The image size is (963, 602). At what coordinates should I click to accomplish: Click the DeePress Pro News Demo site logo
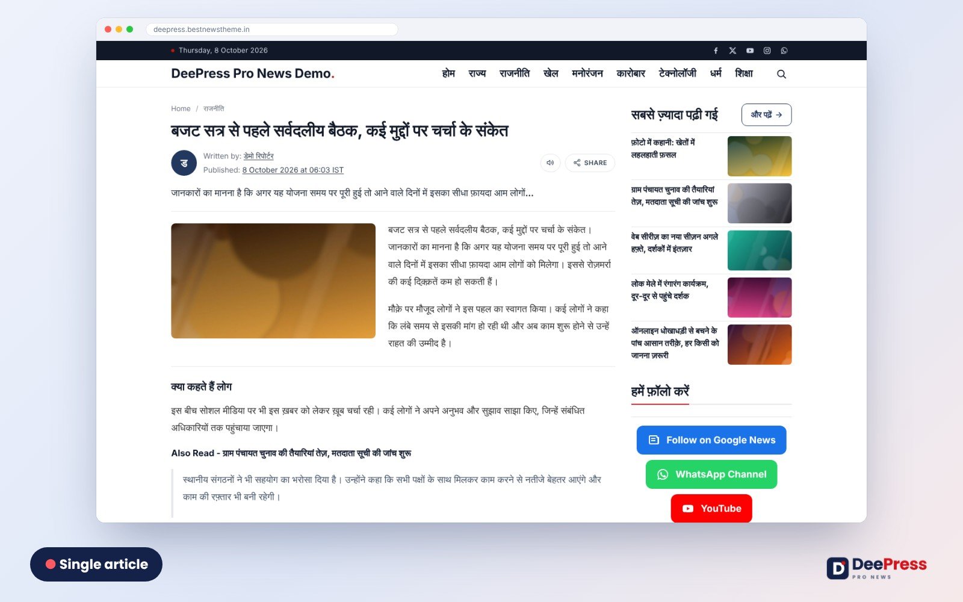click(x=253, y=73)
